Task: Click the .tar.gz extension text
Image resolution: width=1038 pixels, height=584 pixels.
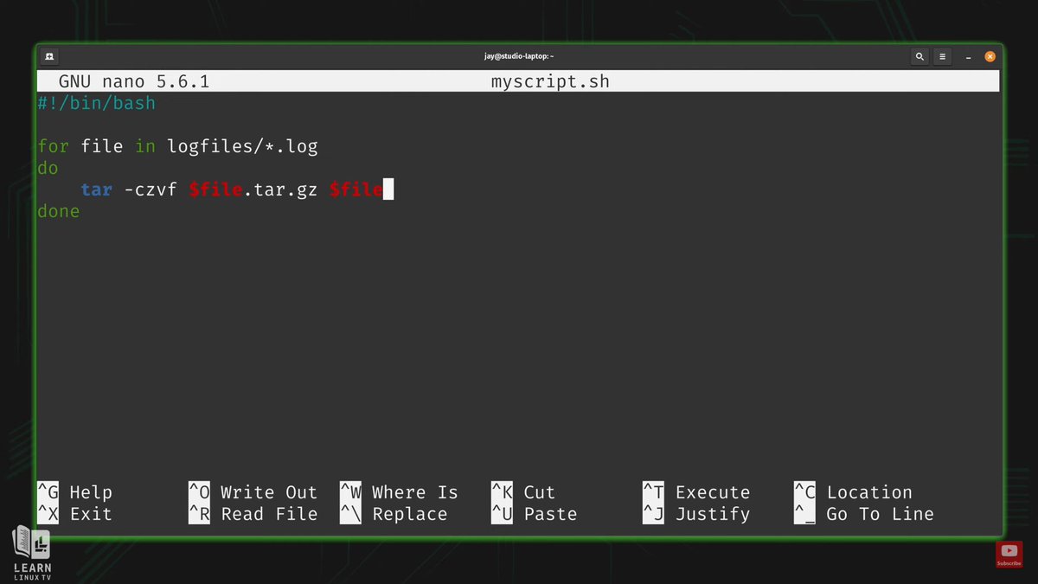Action: (281, 189)
